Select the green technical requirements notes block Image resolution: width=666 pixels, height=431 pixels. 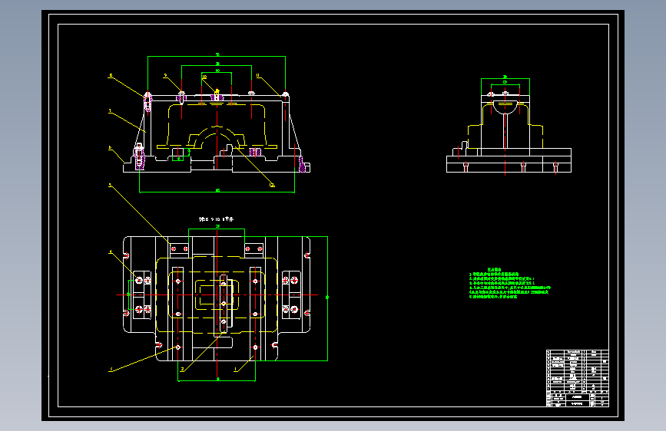coord(509,283)
